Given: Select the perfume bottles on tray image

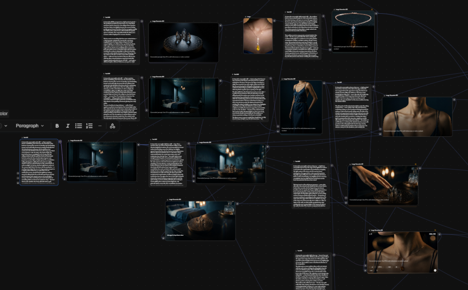Looking at the screenshot, I should coord(183,42).
